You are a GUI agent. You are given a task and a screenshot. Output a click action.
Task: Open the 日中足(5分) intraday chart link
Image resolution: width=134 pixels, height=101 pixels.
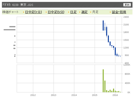(x=56, y=12)
